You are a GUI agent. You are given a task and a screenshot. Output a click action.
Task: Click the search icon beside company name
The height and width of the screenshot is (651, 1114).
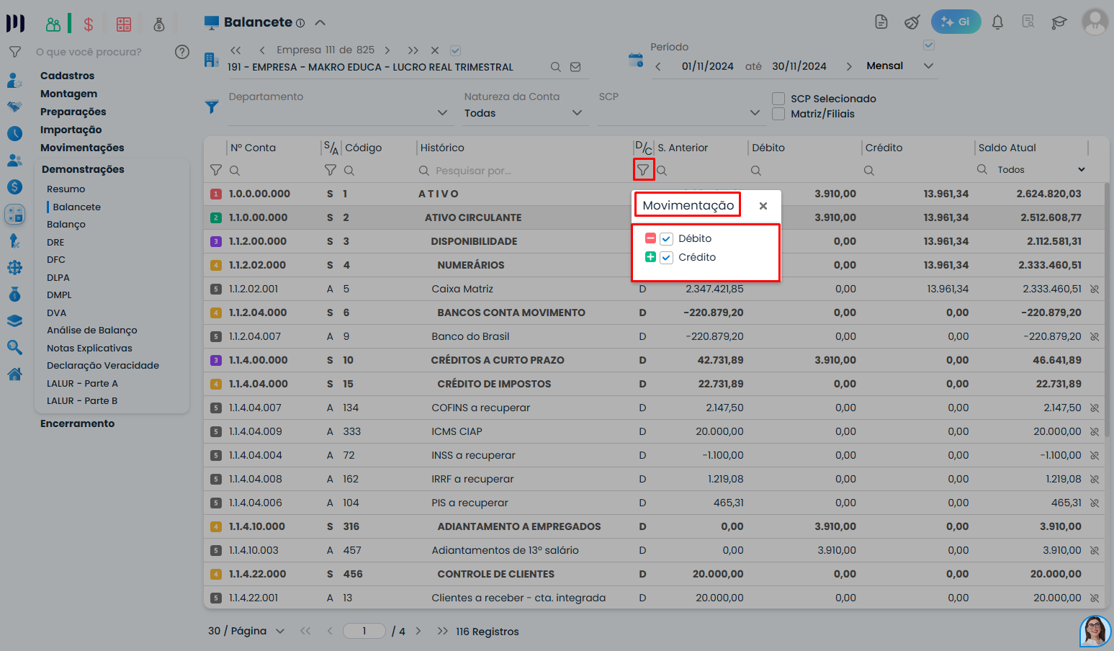pyautogui.click(x=556, y=67)
